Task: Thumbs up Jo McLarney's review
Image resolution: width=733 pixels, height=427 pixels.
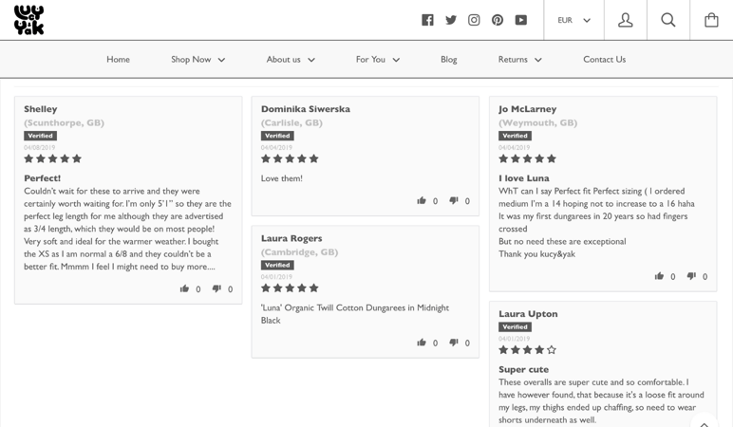Action: click(659, 276)
